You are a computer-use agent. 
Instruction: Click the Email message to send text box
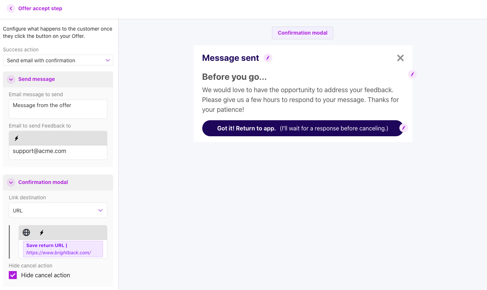tap(58, 109)
